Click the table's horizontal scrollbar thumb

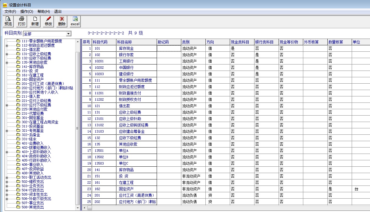(x=90, y=208)
